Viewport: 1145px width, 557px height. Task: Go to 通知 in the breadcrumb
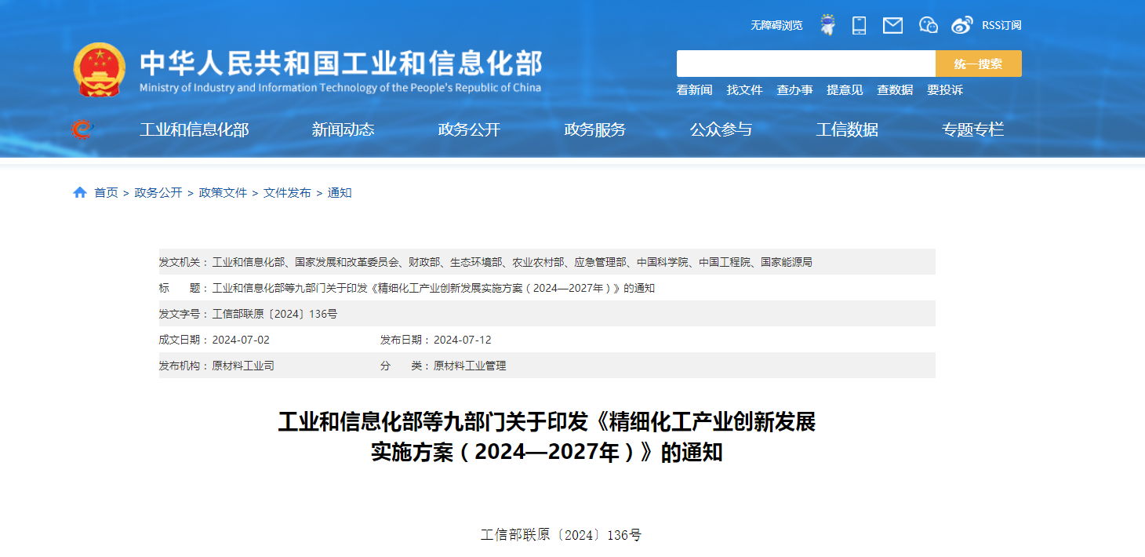click(340, 193)
